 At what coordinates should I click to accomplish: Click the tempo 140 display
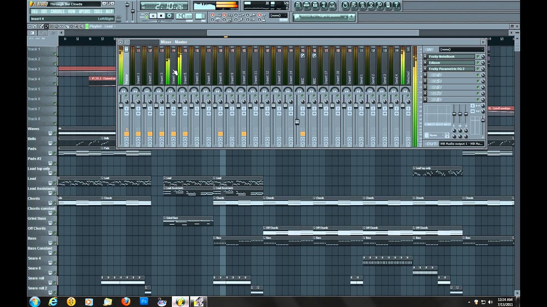pos(184,16)
